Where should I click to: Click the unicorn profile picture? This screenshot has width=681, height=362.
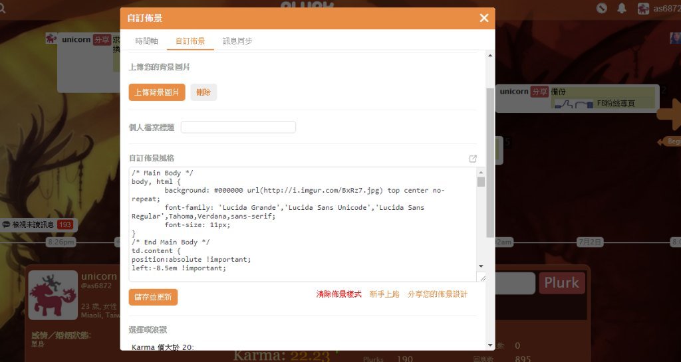[x=53, y=295]
